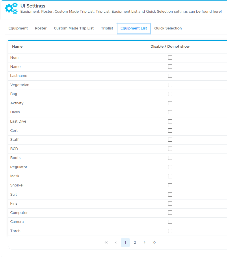Select the Computer row label
The image size is (227, 257).
coord(19,212)
